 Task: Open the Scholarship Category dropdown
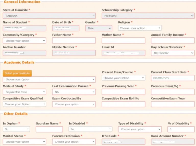[148, 16]
